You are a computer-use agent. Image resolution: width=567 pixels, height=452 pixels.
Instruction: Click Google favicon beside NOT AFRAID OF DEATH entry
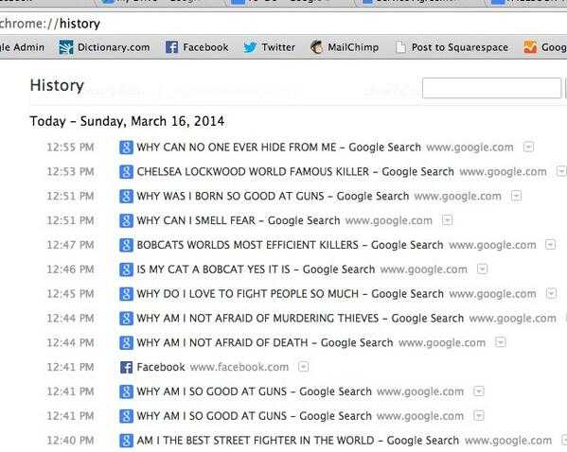point(126,342)
